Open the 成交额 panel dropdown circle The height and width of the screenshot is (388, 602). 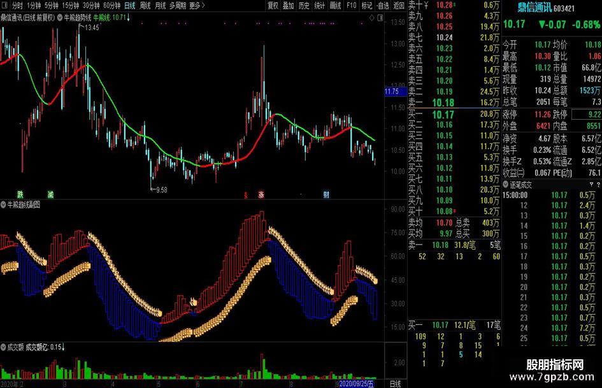point(3,347)
